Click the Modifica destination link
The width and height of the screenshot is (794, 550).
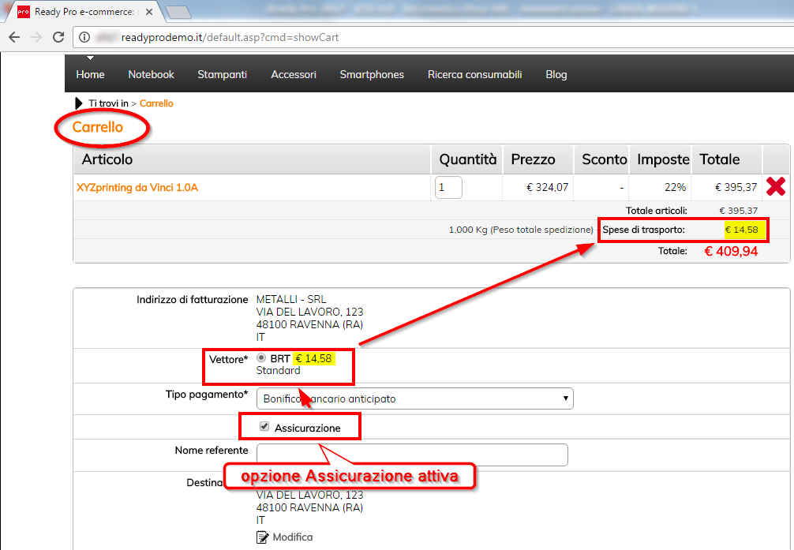[x=293, y=537]
